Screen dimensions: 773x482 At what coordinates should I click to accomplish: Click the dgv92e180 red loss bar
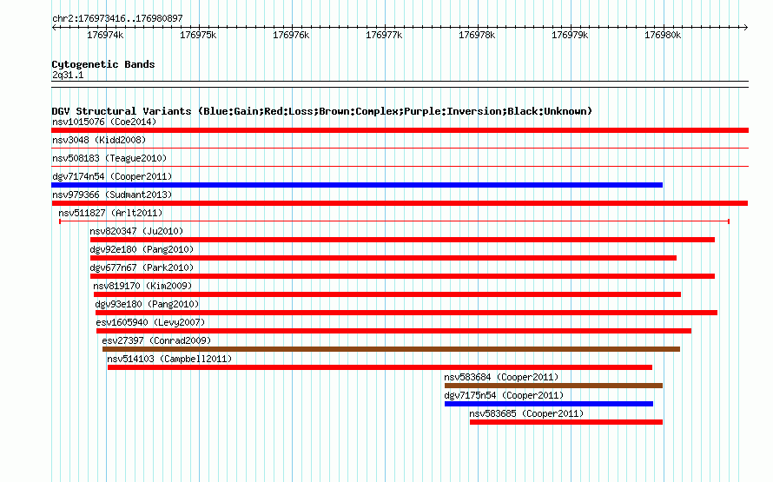(x=383, y=258)
